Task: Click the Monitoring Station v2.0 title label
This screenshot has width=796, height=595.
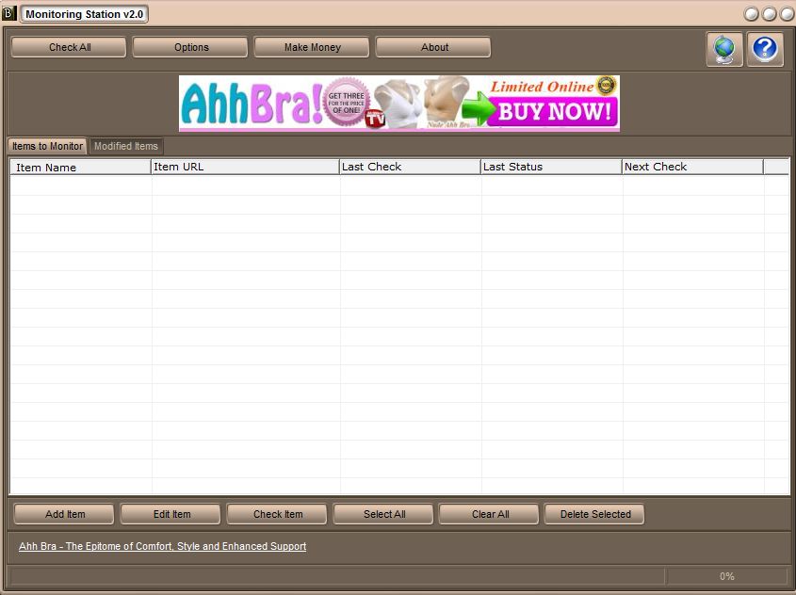Action: (84, 14)
